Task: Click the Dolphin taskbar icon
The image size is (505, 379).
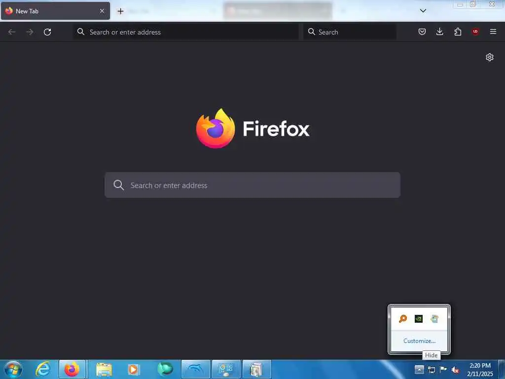Action: tap(196, 369)
